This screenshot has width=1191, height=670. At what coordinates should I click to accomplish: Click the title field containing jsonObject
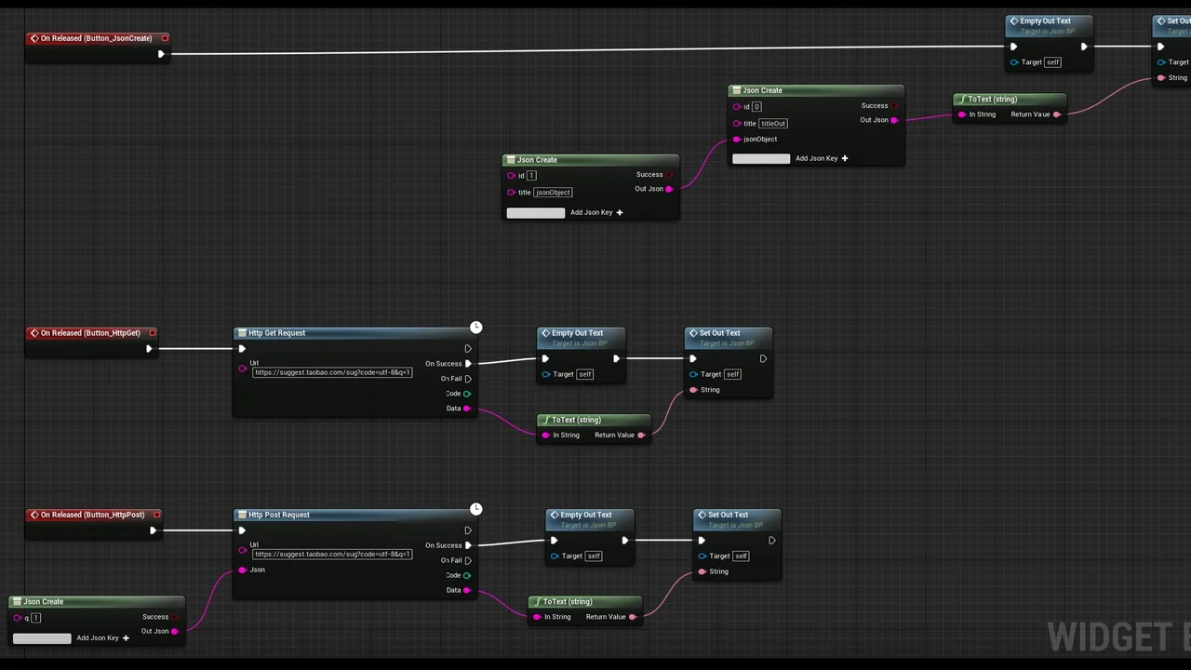(553, 193)
